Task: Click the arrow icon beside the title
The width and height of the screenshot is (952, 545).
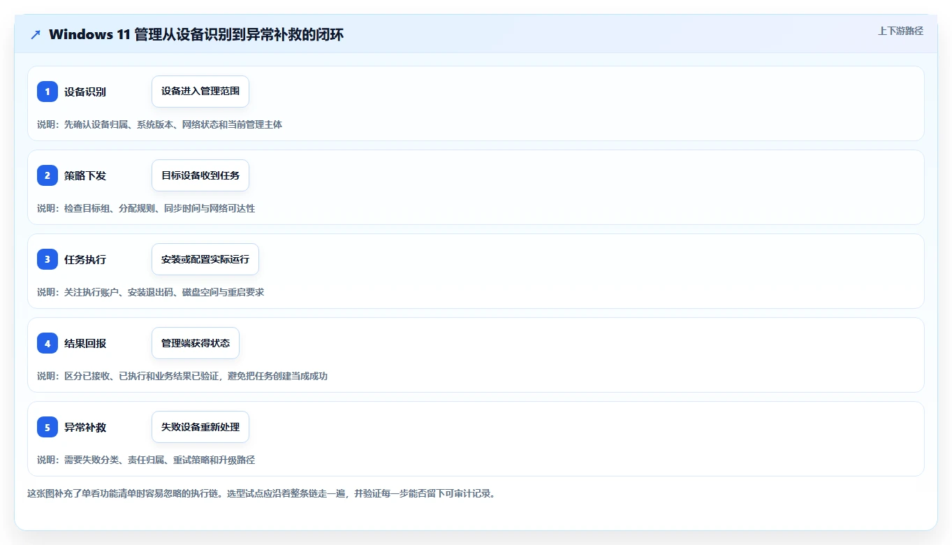Action: coord(36,34)
